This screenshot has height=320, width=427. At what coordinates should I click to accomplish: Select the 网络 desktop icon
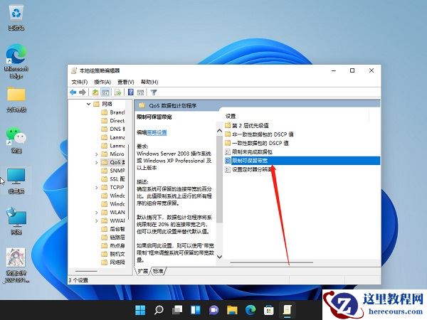[16, 221]
